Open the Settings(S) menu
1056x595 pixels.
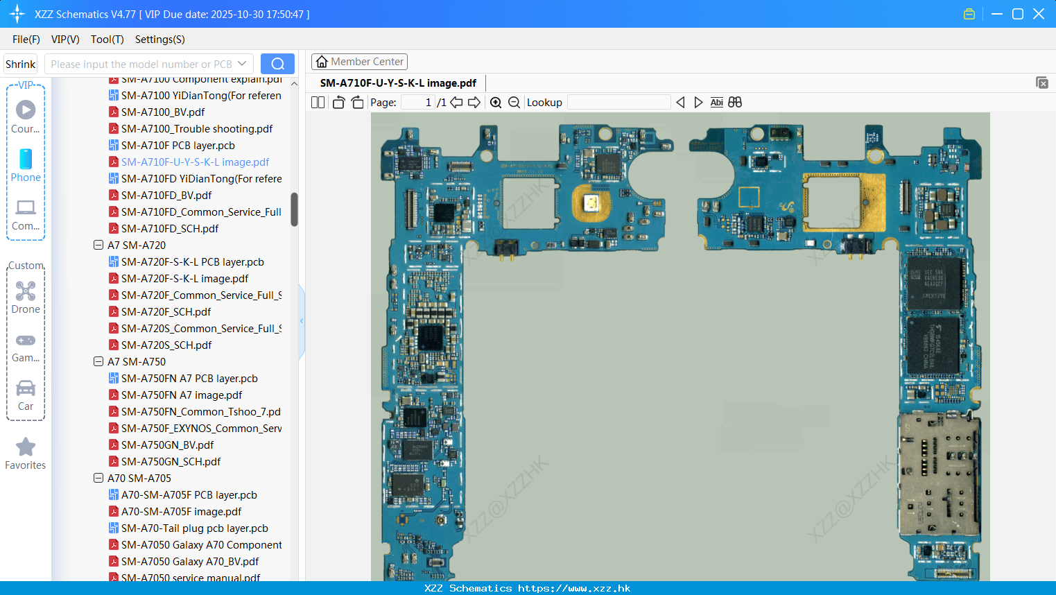coord(160,40)
